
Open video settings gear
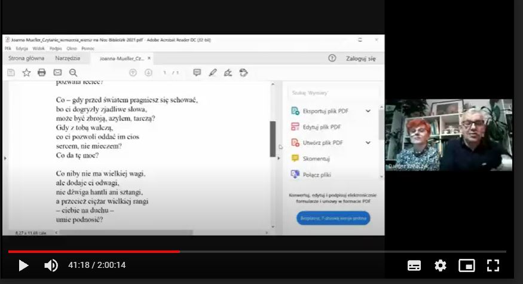tap(441, 265)
